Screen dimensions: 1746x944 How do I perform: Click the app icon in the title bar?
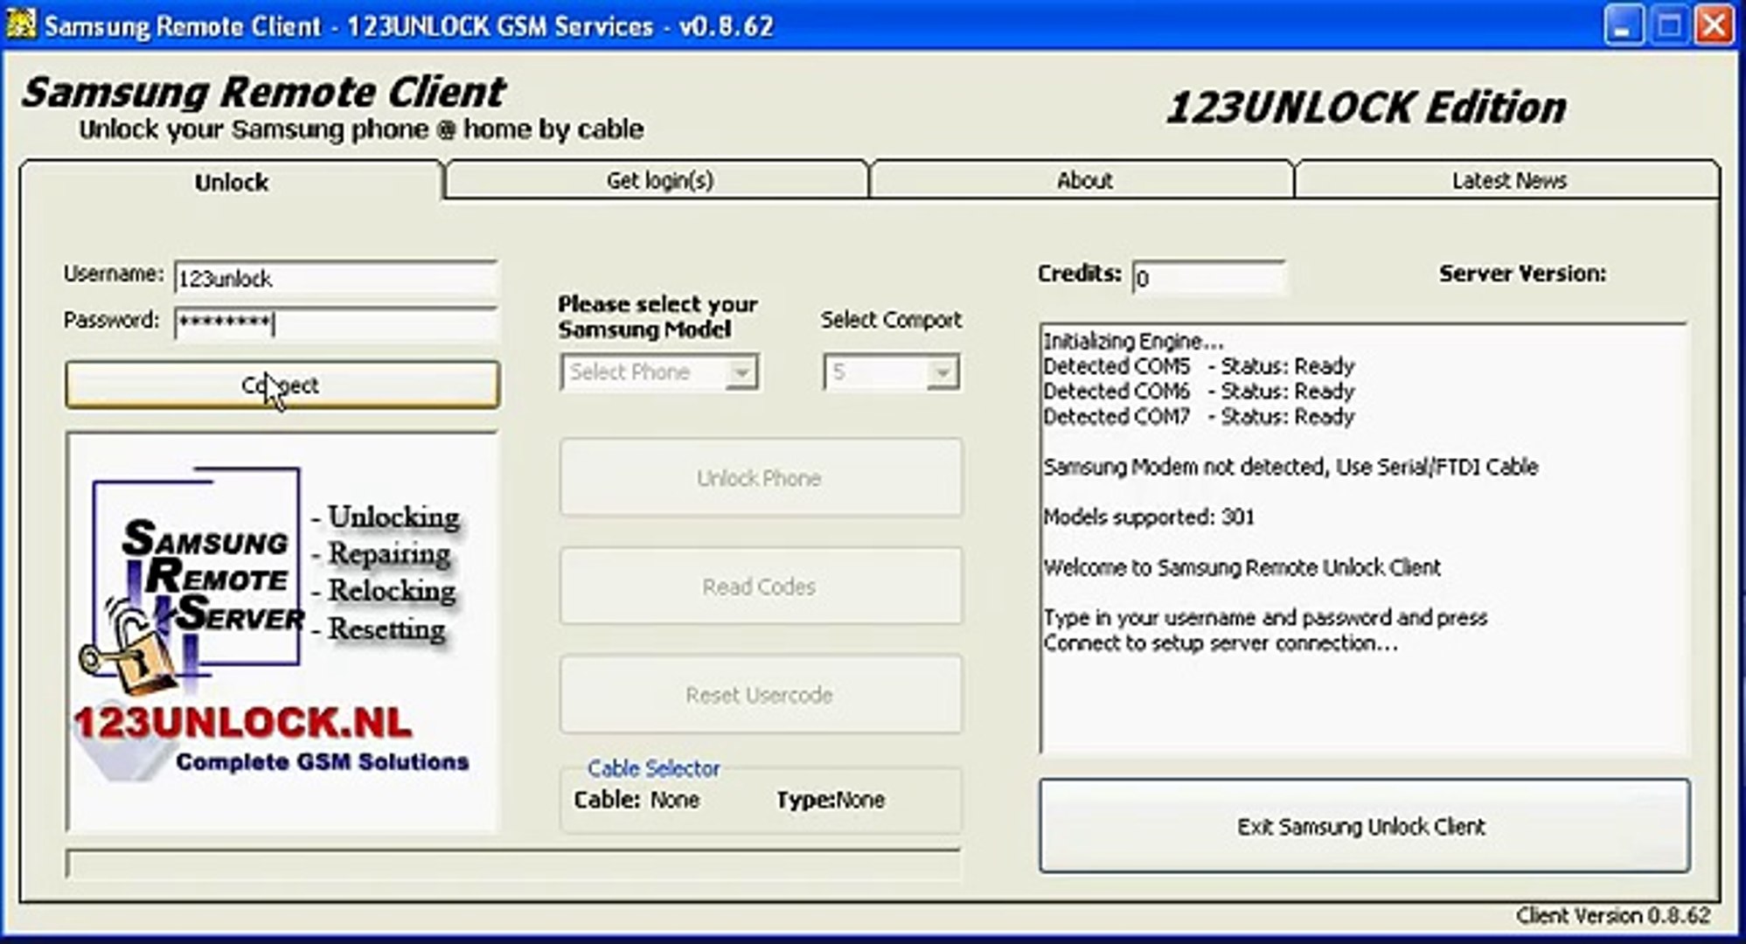[x=20, y=24]
